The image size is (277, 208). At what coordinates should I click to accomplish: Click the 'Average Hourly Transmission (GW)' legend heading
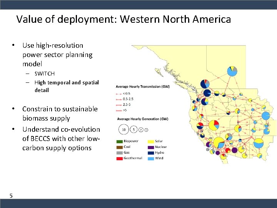(x=143, y=87)
